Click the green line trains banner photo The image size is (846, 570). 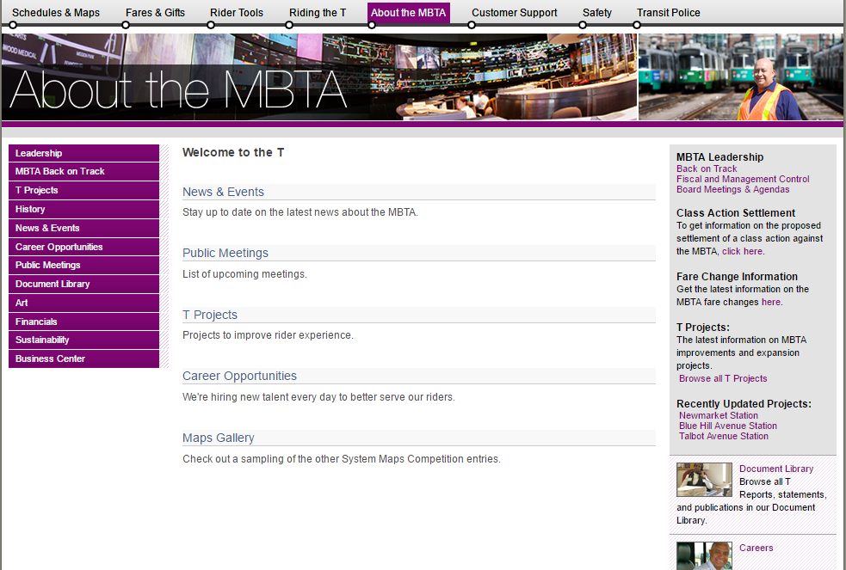(x=740, y=77)
